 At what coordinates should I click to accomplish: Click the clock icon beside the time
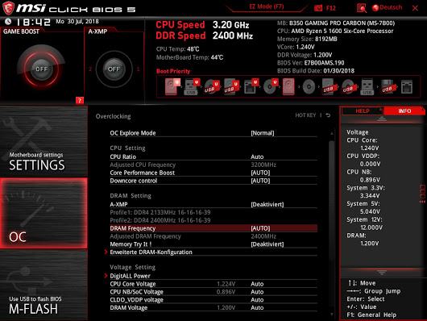tap(8, 22)
